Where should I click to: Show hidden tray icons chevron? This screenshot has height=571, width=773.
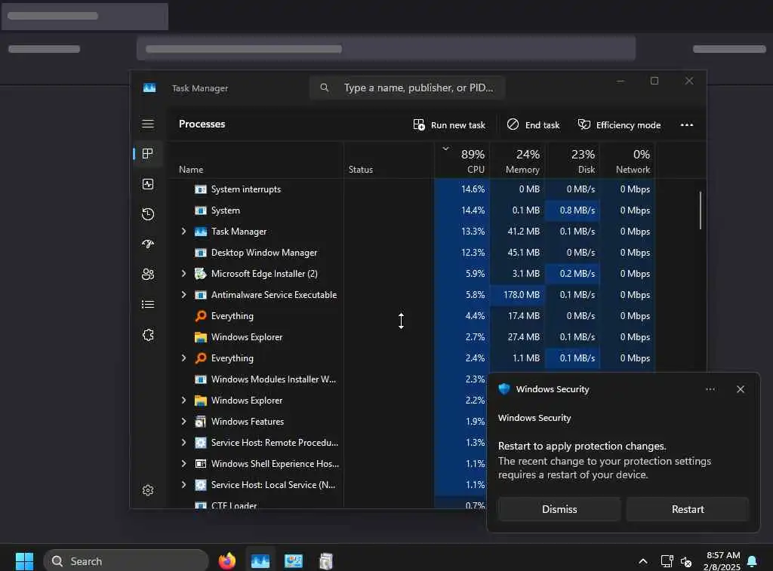click(643, 561)
